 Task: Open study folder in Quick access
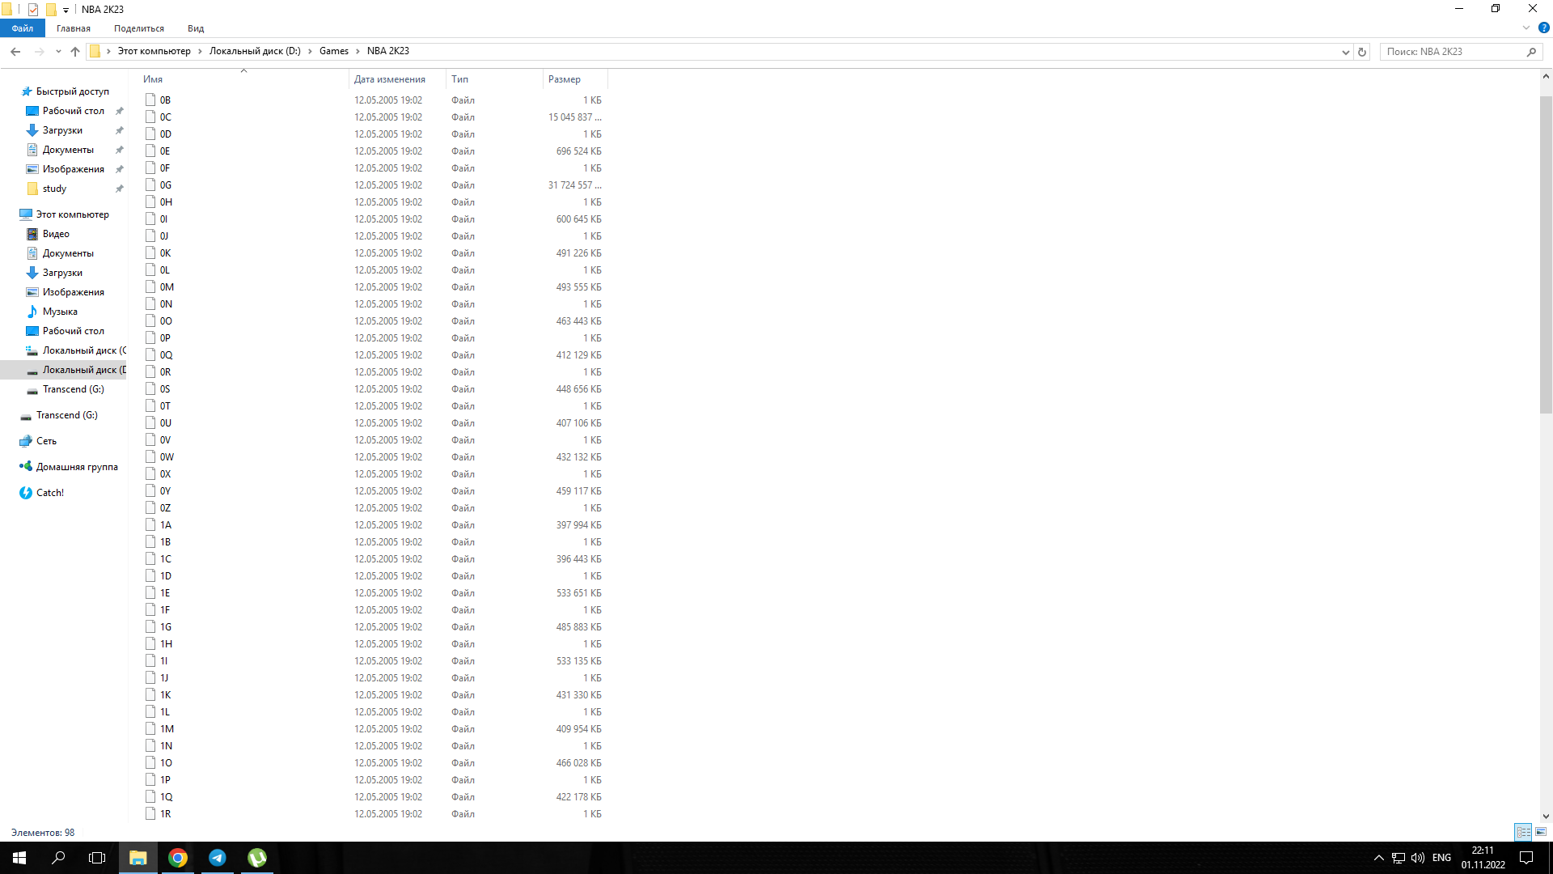click(x=54, y=189)
